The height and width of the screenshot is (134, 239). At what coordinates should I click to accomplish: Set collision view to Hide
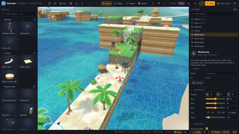[x=195, y=3]
